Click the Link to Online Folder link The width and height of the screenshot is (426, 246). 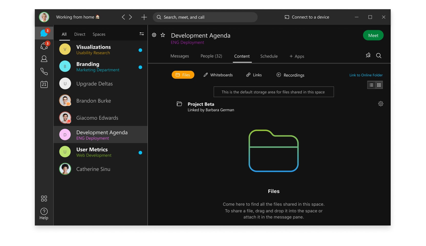[366, 75]
